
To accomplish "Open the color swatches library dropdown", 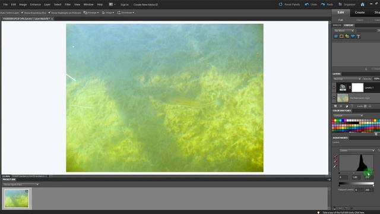I will click(348, 116).
